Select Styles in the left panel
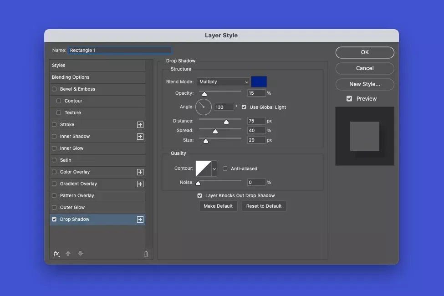The image size is (444, 296). tap(59, 66)
